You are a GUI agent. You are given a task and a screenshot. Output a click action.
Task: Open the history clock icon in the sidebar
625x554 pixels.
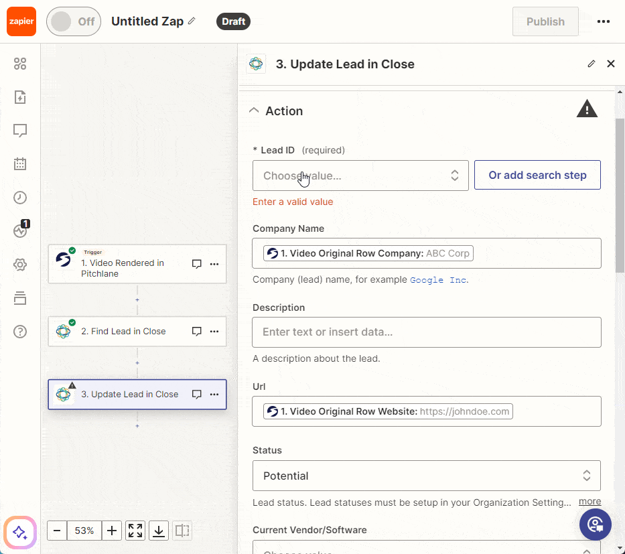[x=20, y=198]
